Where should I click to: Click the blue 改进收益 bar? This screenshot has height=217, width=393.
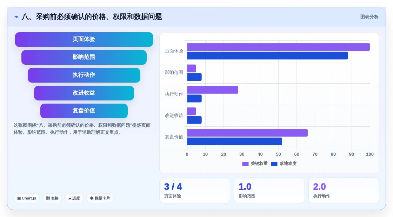[x=194, y=120]
